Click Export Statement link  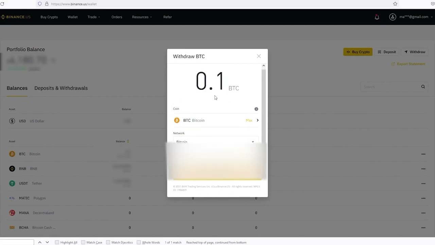408,64
